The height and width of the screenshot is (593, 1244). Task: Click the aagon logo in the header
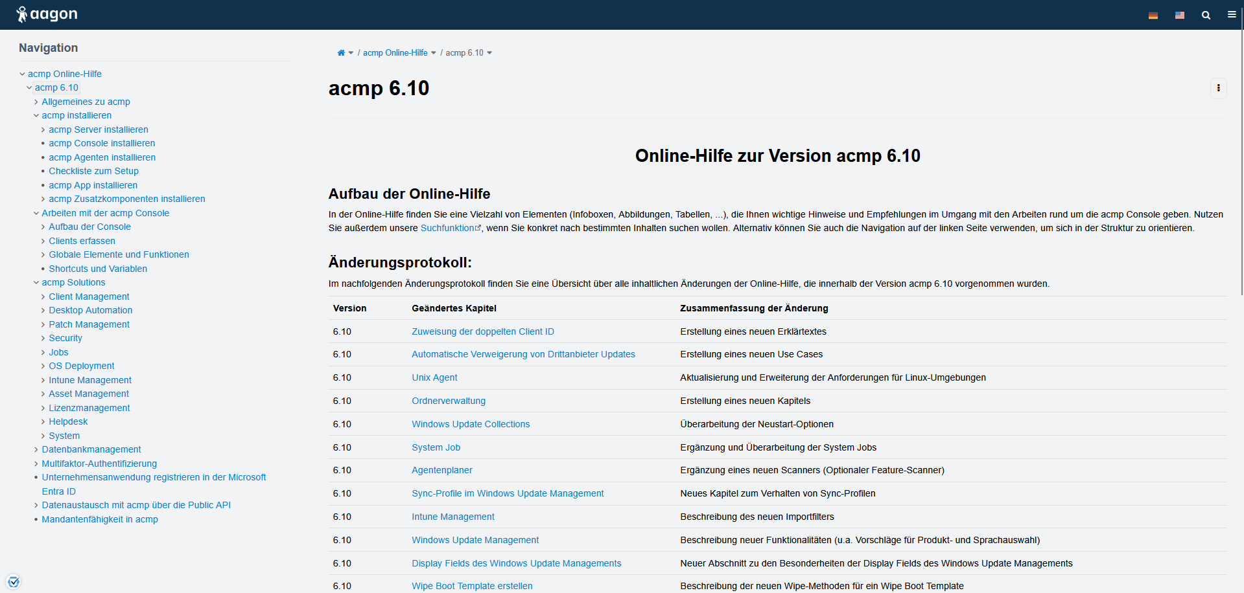pos(47,14)
